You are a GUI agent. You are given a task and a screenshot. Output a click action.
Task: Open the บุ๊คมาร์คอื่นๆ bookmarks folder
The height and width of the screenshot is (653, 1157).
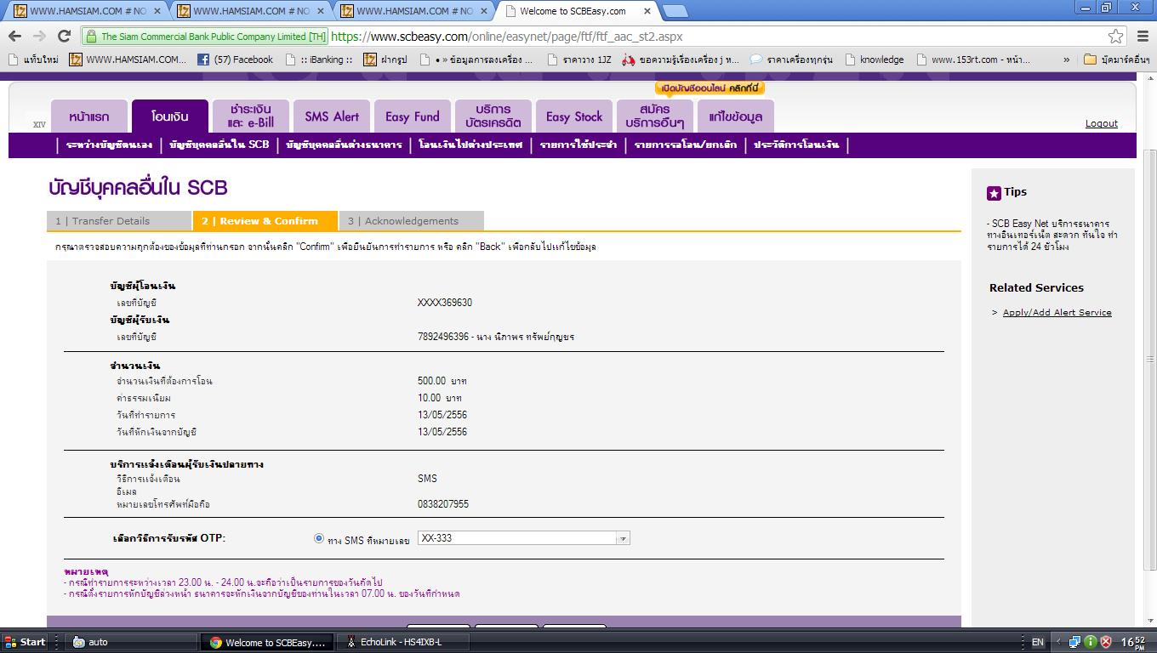coord(1117,60)
